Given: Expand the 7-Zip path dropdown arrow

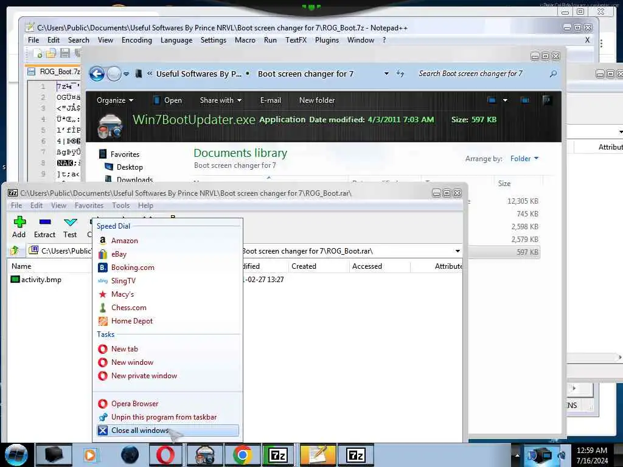Looking at the screenshot, I should [x=458, y=251].
